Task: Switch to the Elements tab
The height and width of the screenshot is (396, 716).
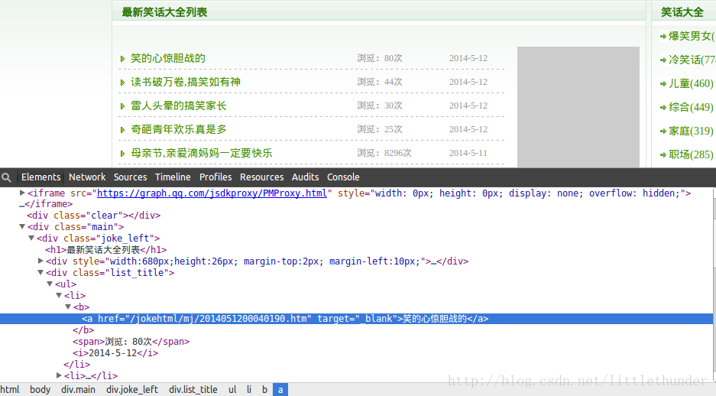Action: tap(40, 177)
